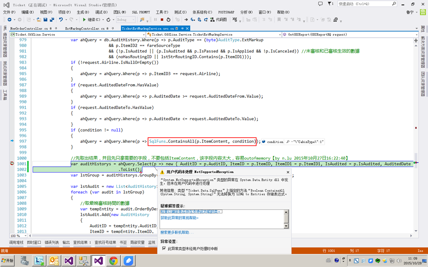Click the taskbar volume speaker icon
The width and height of the screenshot is (428, 267).
click(399, 261)
